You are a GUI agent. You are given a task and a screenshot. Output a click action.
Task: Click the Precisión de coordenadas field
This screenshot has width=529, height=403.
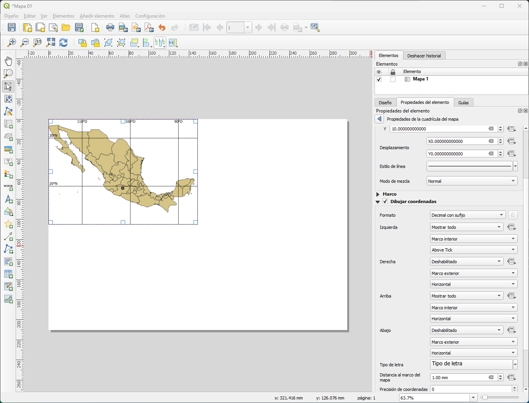tap(471, 389)
